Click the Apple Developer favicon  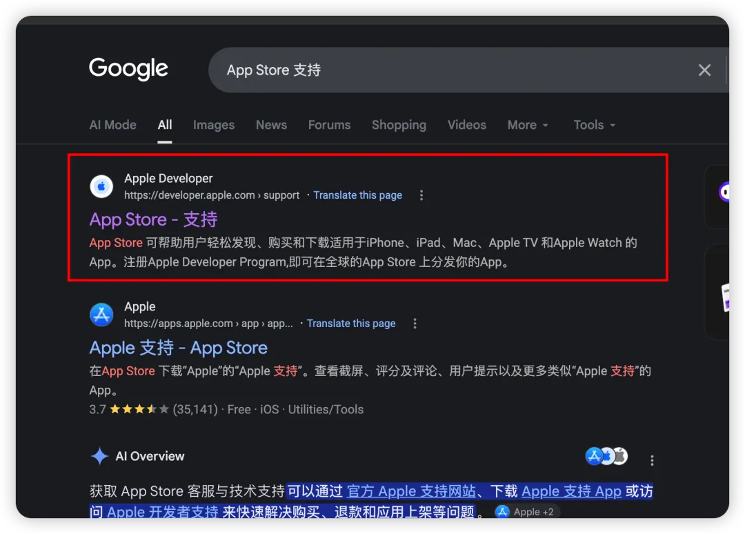click(x=101, y=186)
